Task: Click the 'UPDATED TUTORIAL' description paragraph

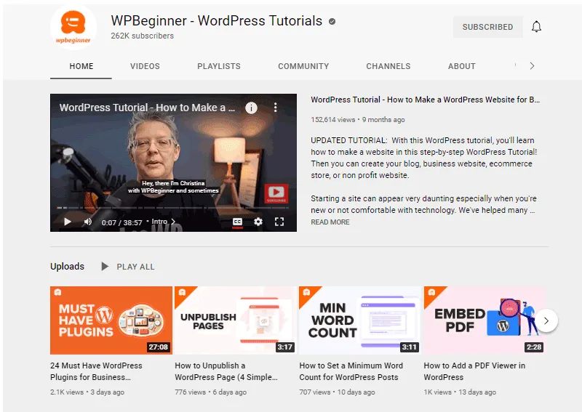Action: [424, 158]
